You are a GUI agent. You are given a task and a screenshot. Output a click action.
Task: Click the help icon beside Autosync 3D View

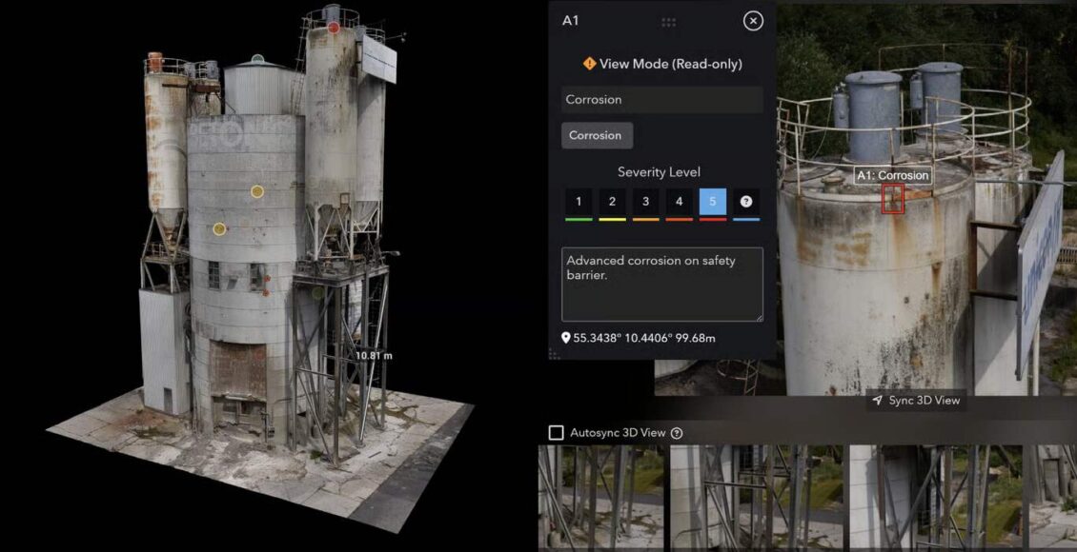(677, 433)
